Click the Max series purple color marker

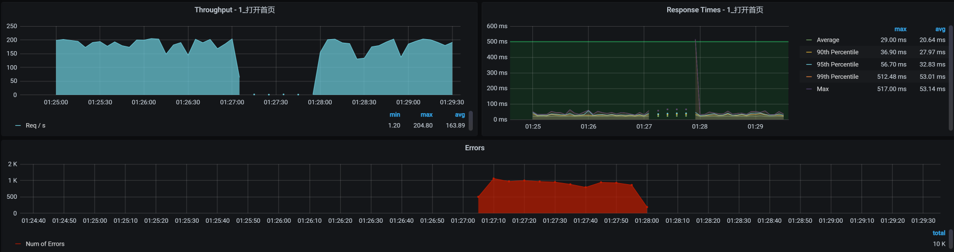tap(809, 89)
